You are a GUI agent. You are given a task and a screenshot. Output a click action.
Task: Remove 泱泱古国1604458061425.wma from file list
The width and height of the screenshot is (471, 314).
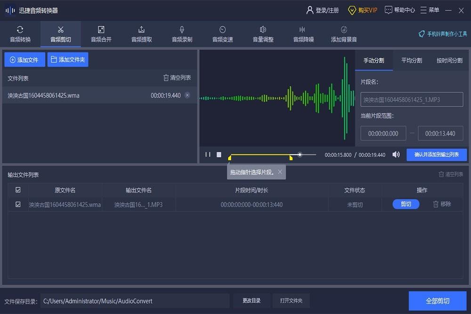(187, 95)
